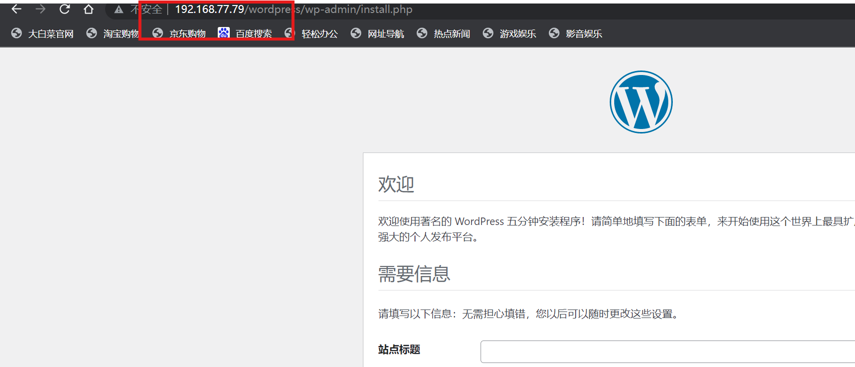Open the 网址导航 bookmark
Screen dimensions: 855x367
[386, 33]
